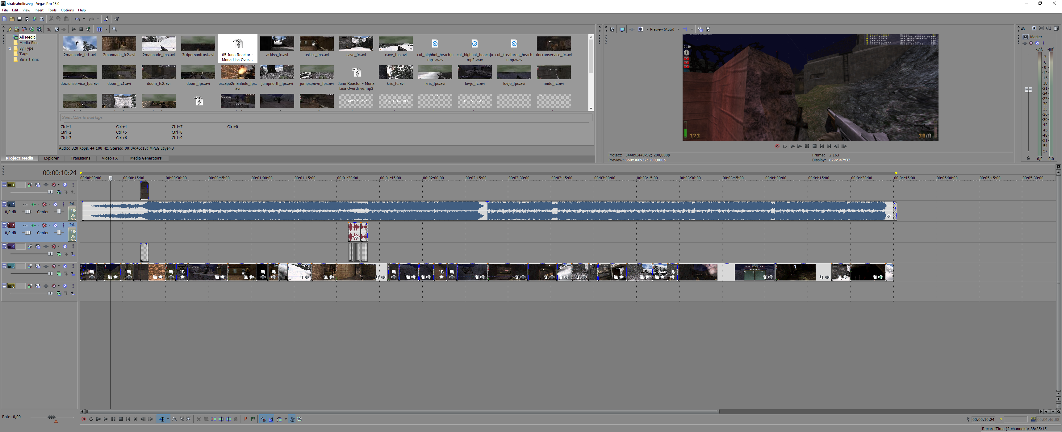
Task: Expand By Type tree node
Action: (x=10, y=49)
